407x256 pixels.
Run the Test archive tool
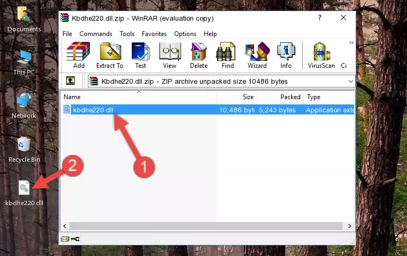pos(140,55)
